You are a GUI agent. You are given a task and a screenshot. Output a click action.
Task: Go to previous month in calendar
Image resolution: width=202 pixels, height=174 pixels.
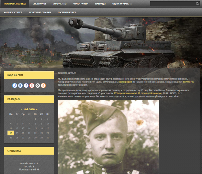[x=21, y=109]
